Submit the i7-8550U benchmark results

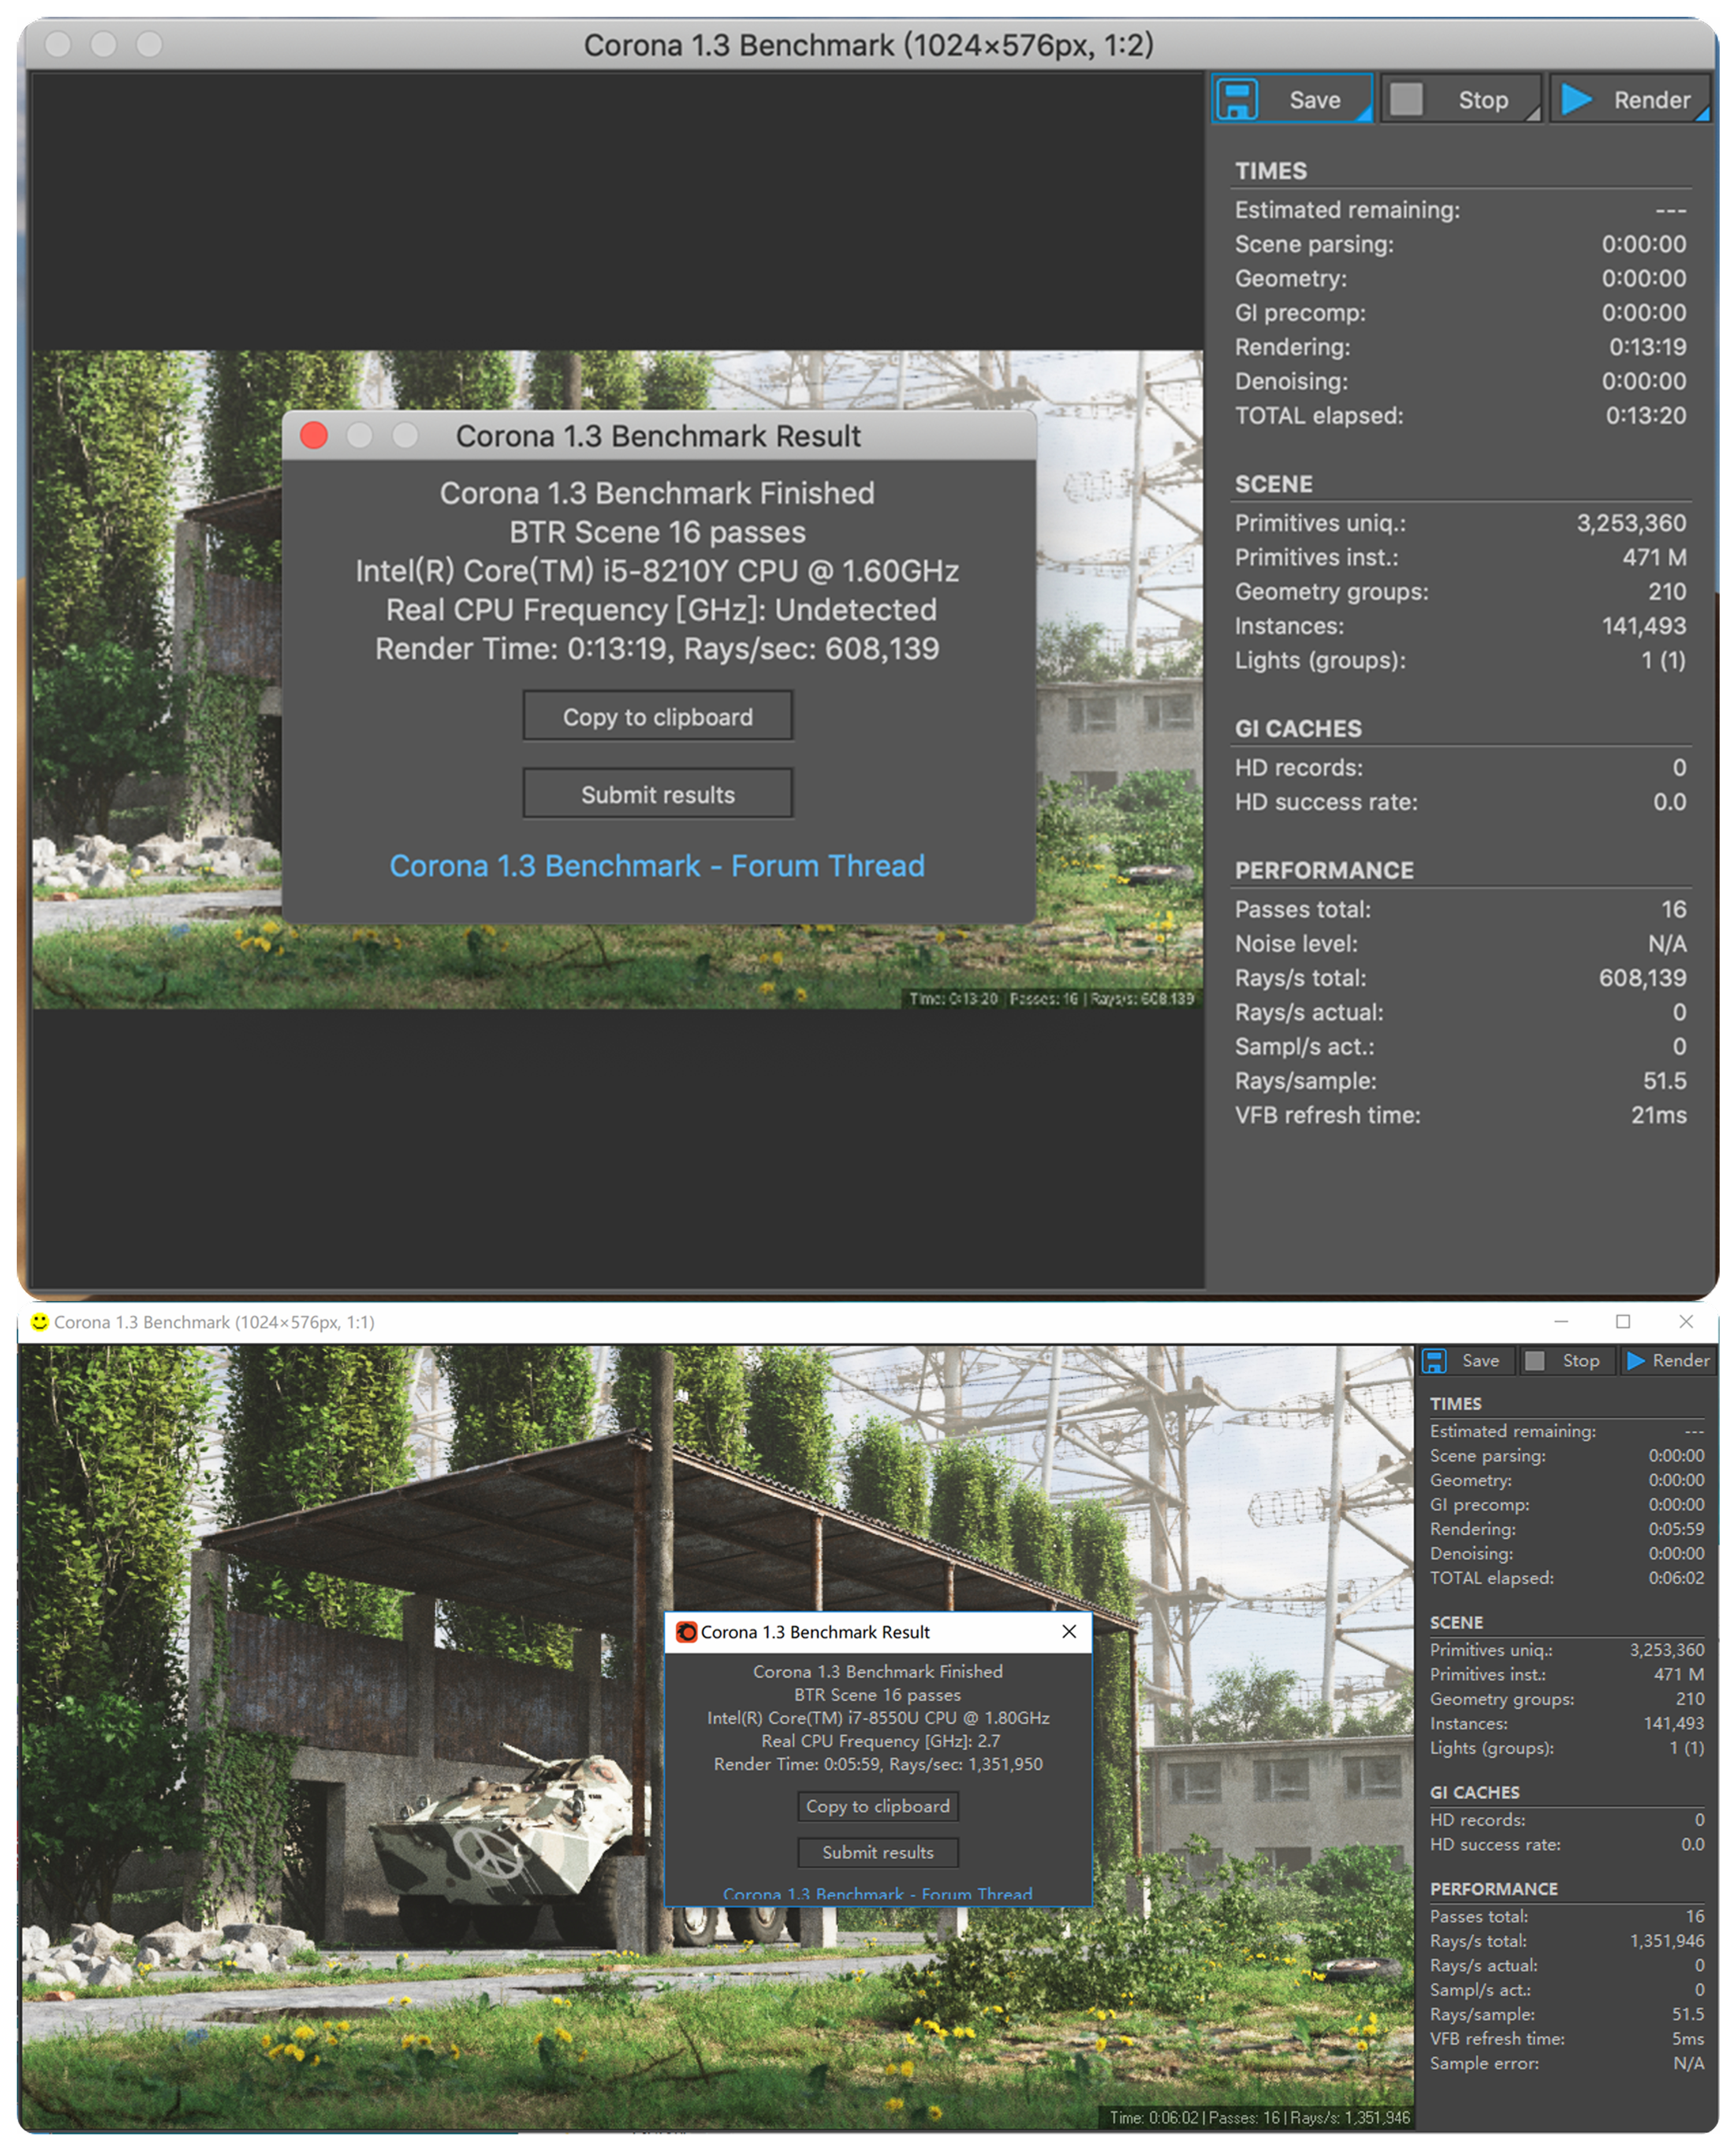[x=877, y=1852]
